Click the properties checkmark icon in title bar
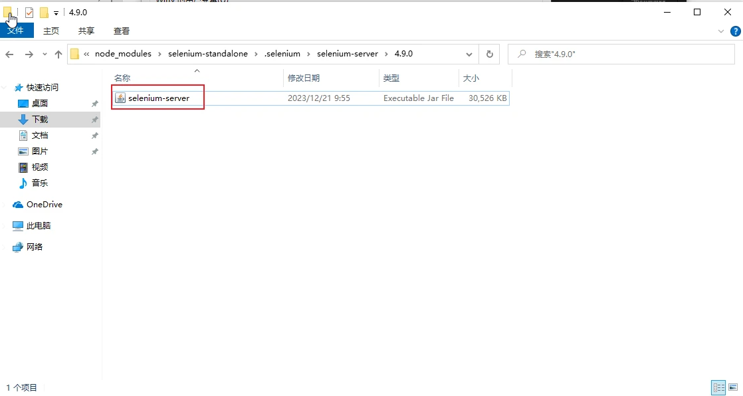743x396 pixels. tap(29, 13)
